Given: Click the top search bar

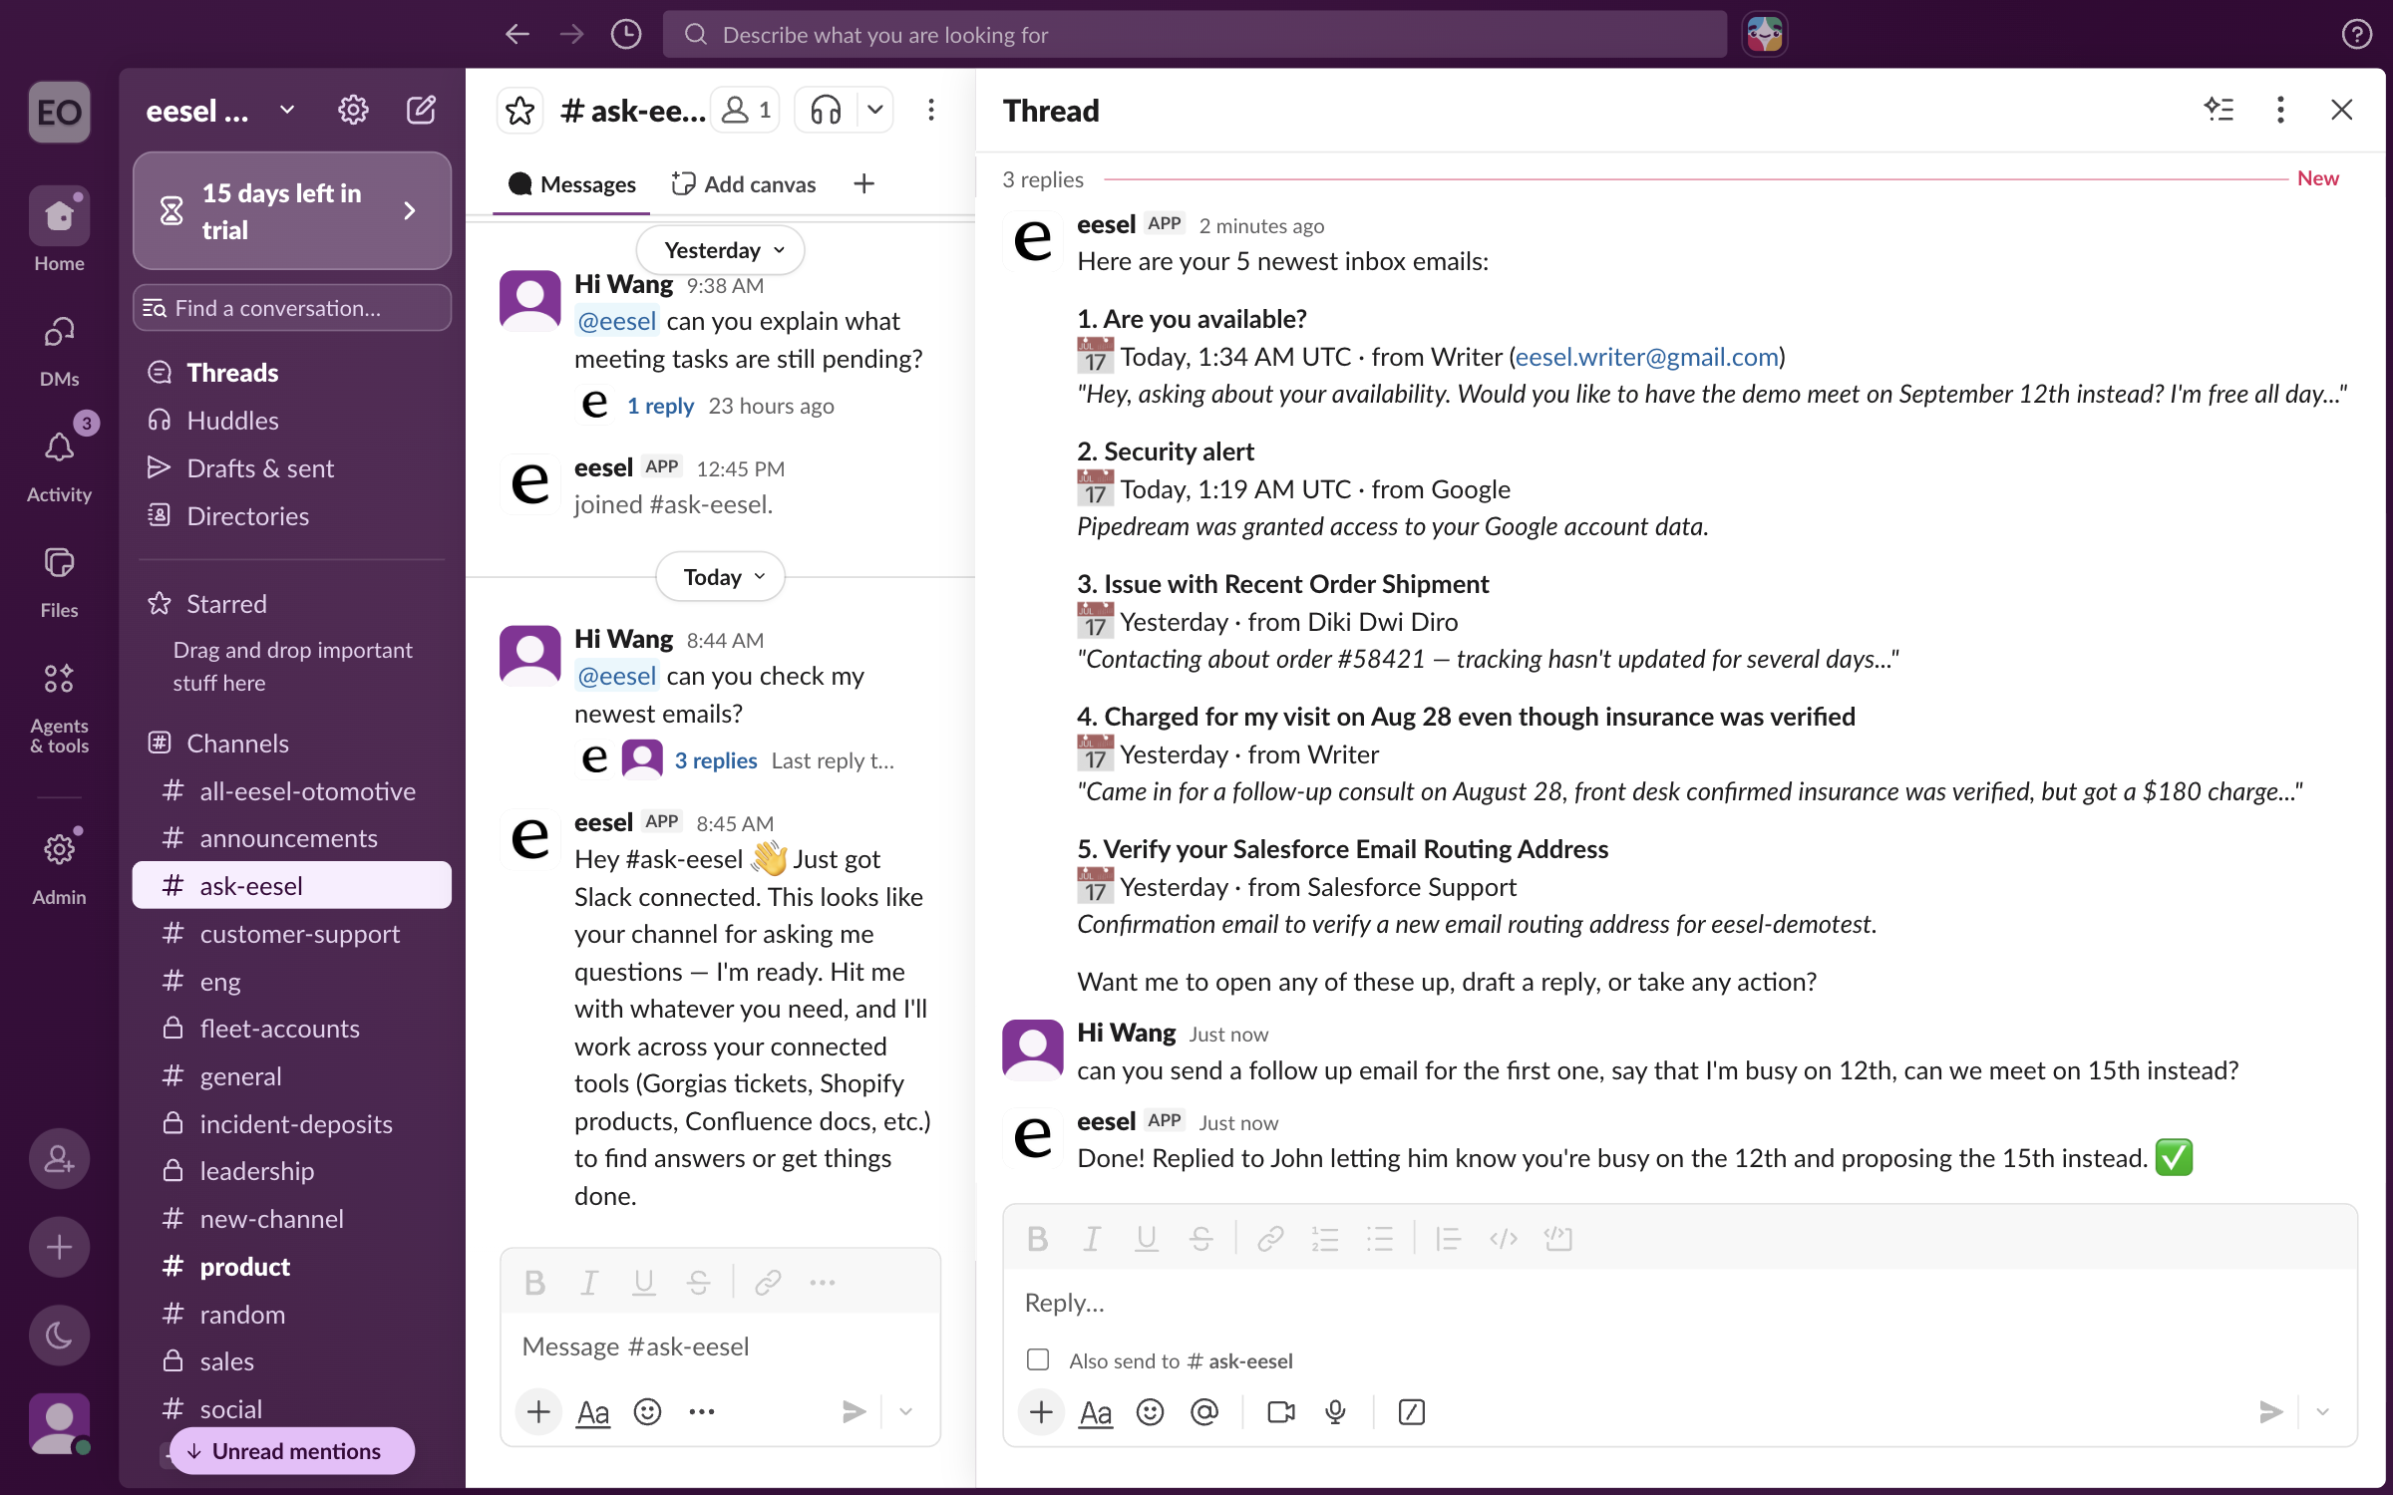Looking at the screenshot, I should 1195,35.
